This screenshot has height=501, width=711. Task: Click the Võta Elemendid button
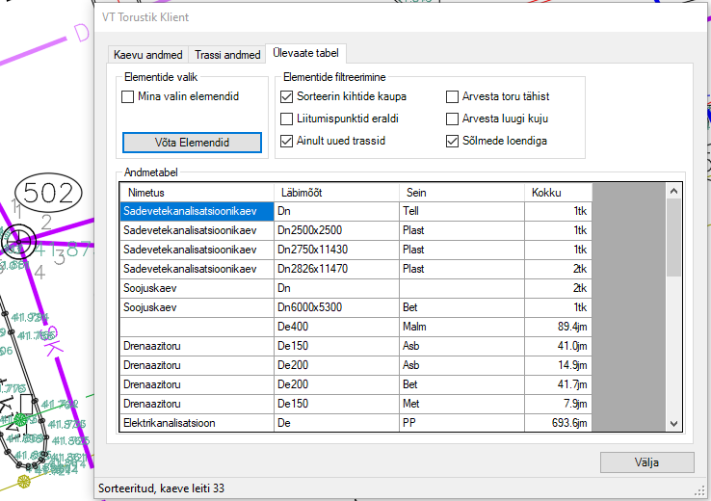[192, 143]
